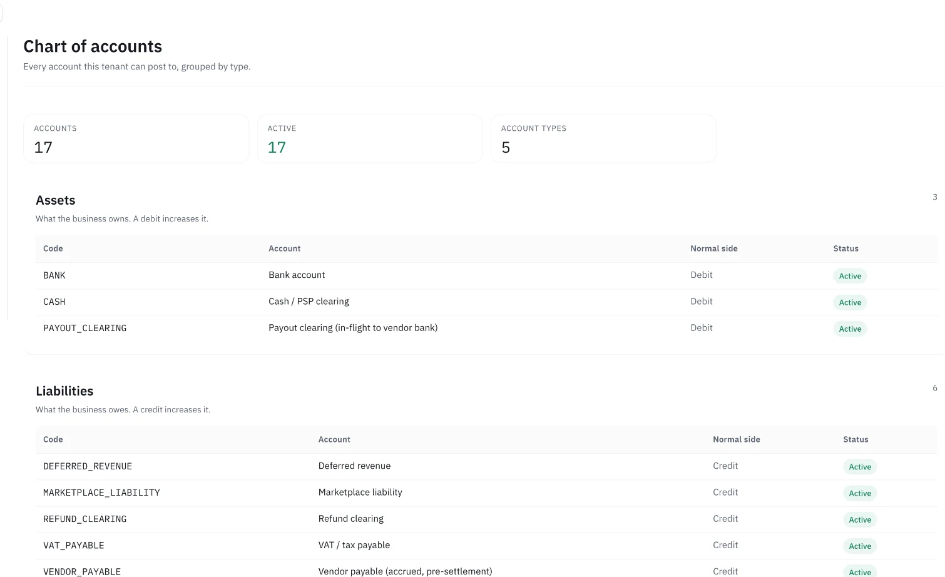Click the Assets table 'Code' column header
The height and width of the screenshot is (577, 945).
coord(53,248)
